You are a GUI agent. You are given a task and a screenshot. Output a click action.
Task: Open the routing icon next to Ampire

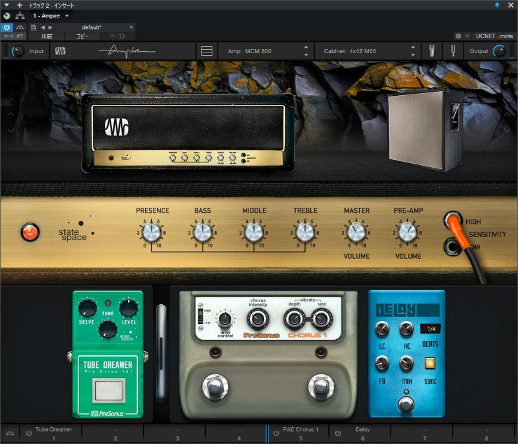pos(20,16)
